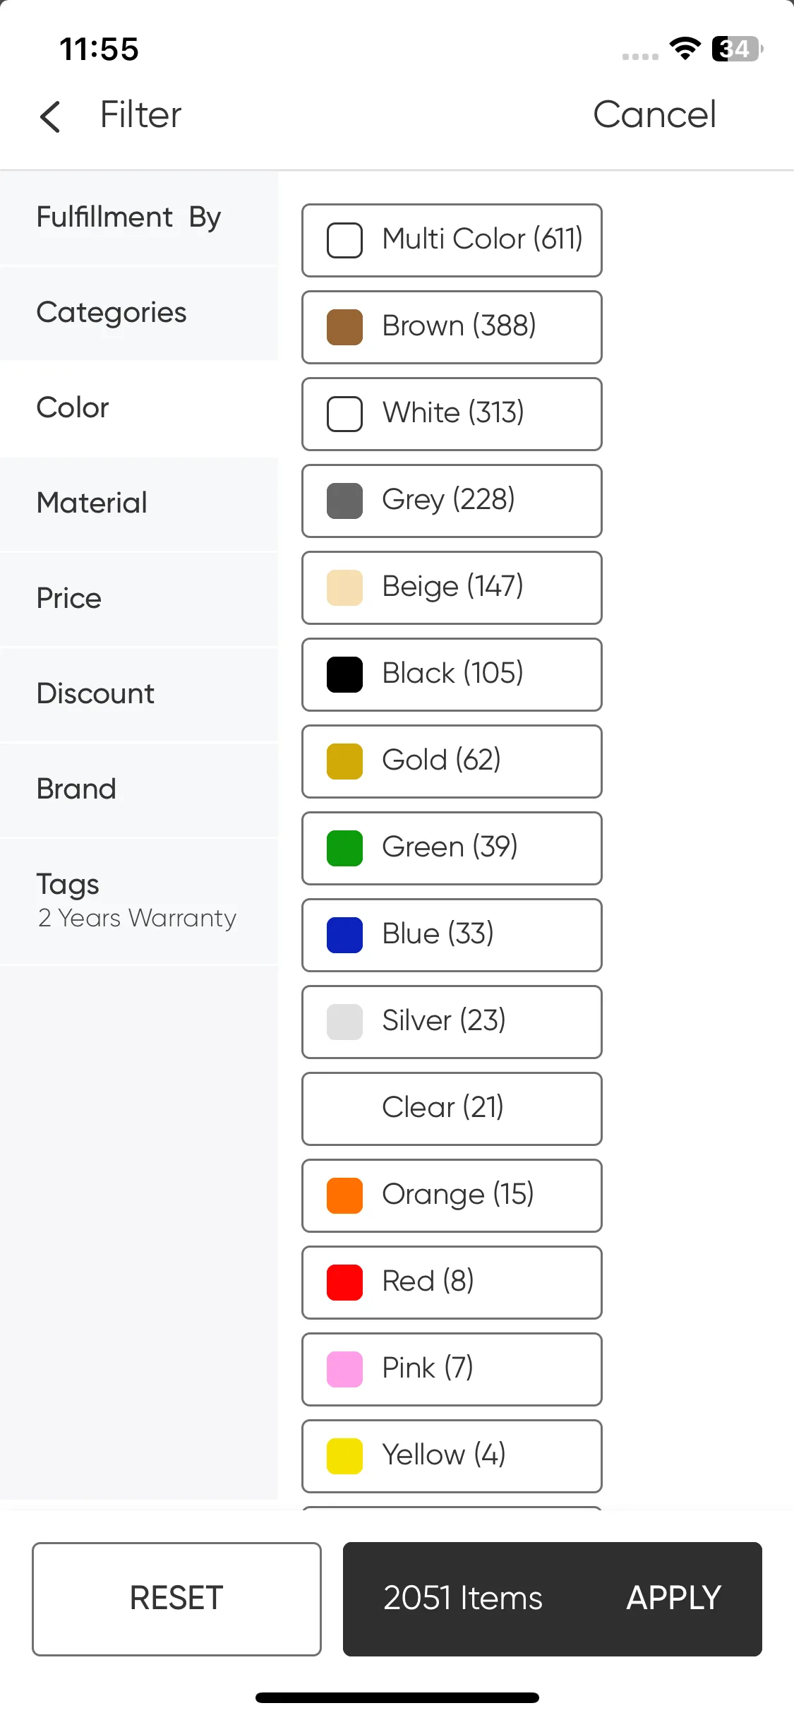Viewport: 794px width, 1720px height.
Task: Tap the back arrow icon
Action: point(50,117)
